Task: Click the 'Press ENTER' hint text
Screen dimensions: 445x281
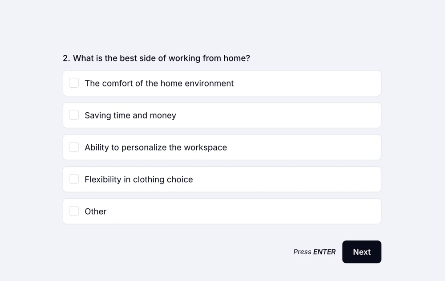Action: (314, 252)
